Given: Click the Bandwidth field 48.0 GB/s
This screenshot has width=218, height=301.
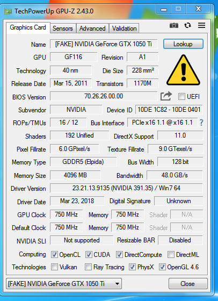Looking at the screenshot, I should point(175,175).
